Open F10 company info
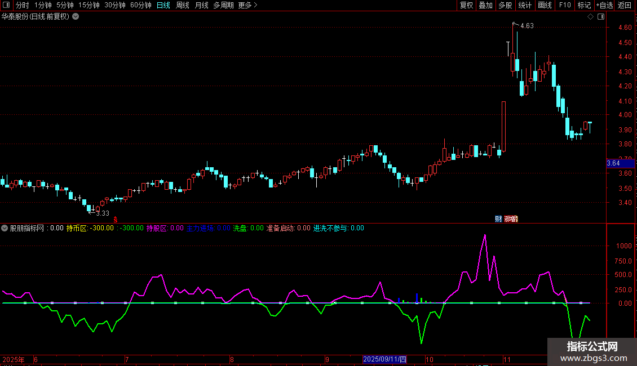Image resolution: width=637 pixels, height=366 pixels. pyautogui.click(x=565, y=5)
